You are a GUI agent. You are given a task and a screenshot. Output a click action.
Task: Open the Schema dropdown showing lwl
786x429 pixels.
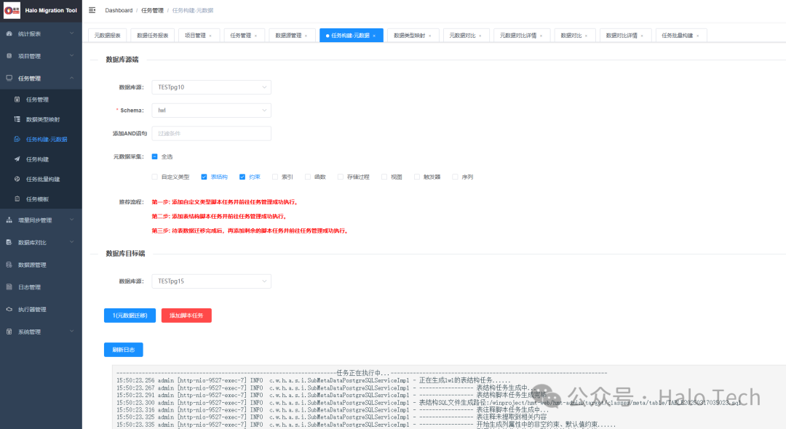coord(212,110)
